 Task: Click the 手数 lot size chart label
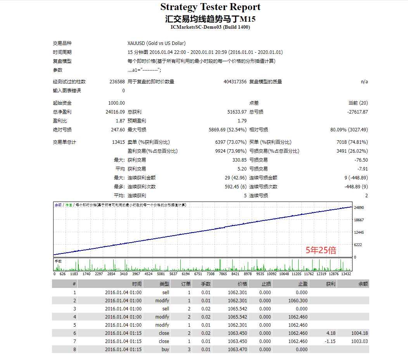coord(58,261)
